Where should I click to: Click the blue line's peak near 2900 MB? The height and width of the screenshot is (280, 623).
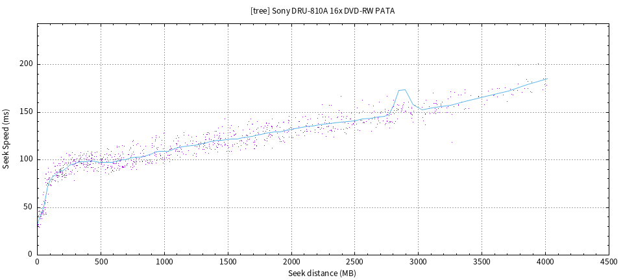click(x=404, y=89)
